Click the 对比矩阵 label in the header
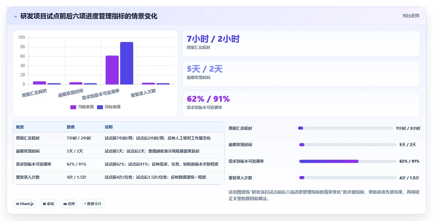 point(411,16)
